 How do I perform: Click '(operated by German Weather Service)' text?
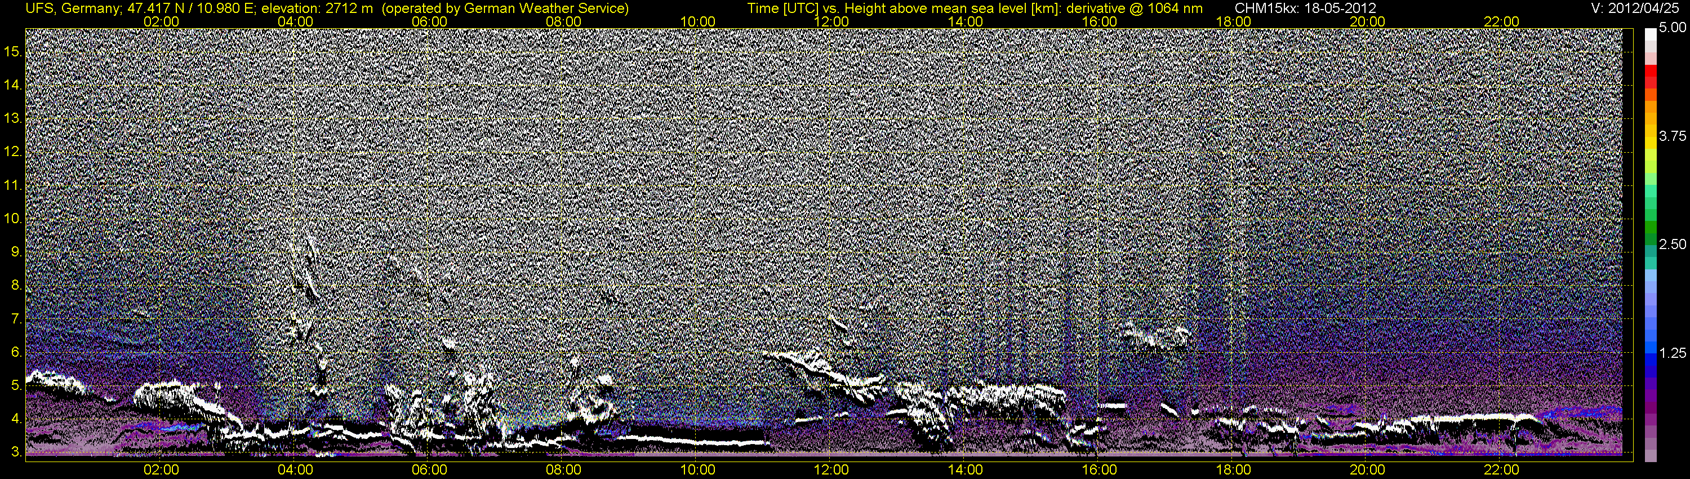coord(505,8)
